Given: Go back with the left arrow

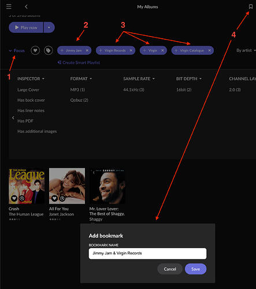Looking at the screenshot, I should click(26, 7).
